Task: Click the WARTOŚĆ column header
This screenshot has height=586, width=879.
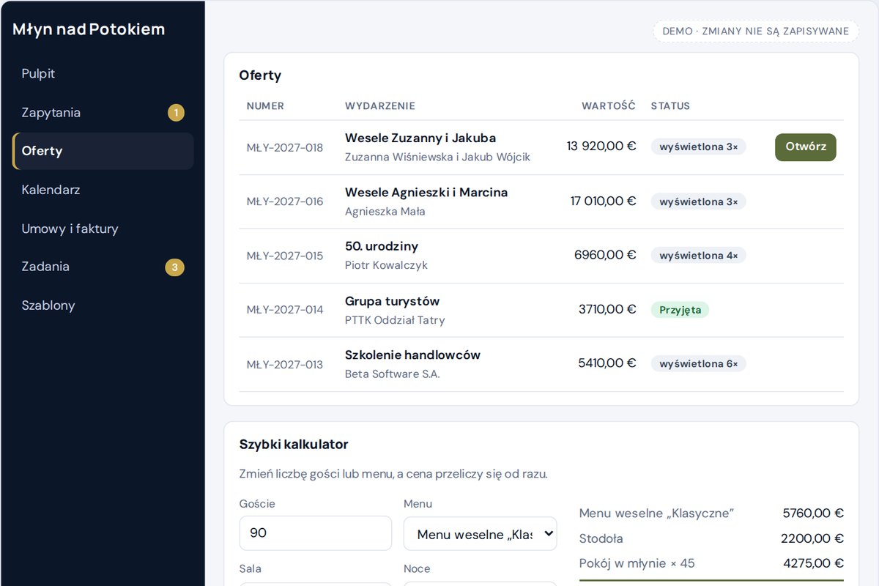Action: tap(609, 106)
